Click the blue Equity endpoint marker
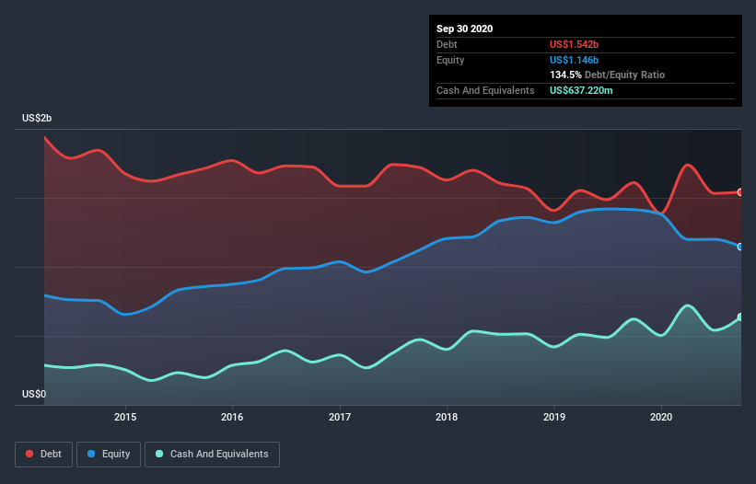This screenshot has height=484, width=756. point(740,247)
